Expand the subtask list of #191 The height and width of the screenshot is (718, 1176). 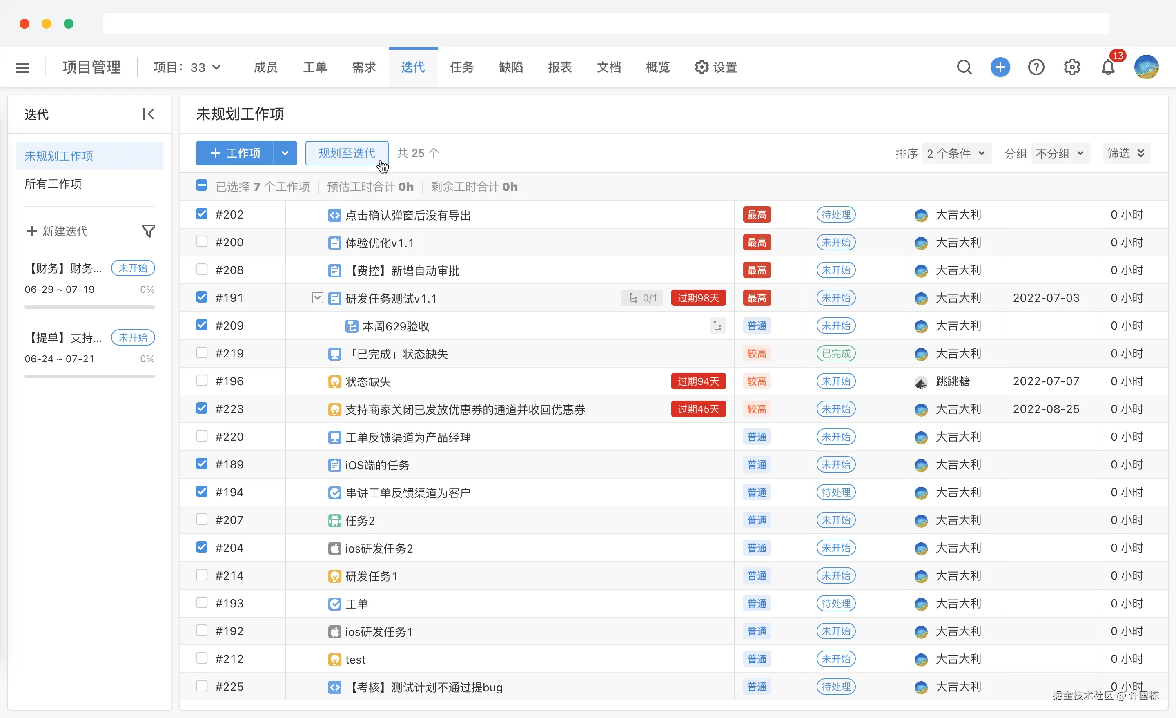[x=317, y=297]
